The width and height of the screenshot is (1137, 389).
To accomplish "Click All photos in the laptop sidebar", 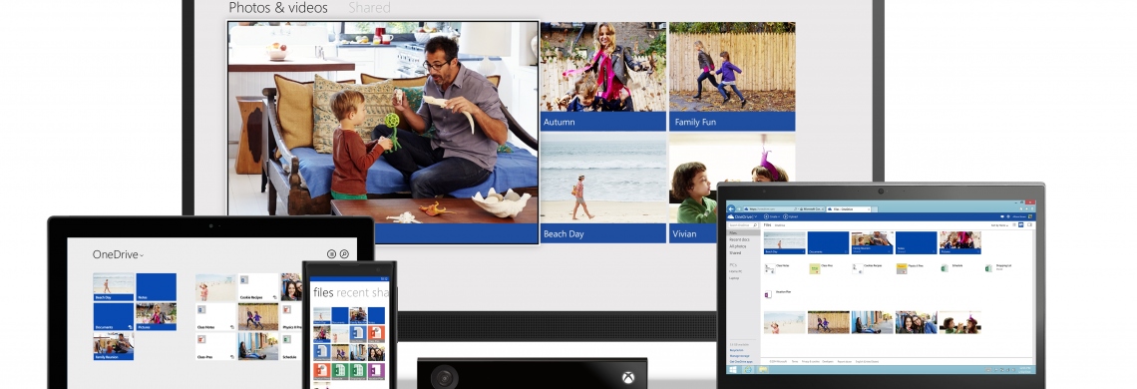I will pos(737,246).
